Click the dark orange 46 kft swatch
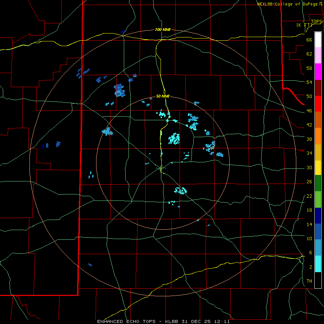 click(x=318, y=120)
